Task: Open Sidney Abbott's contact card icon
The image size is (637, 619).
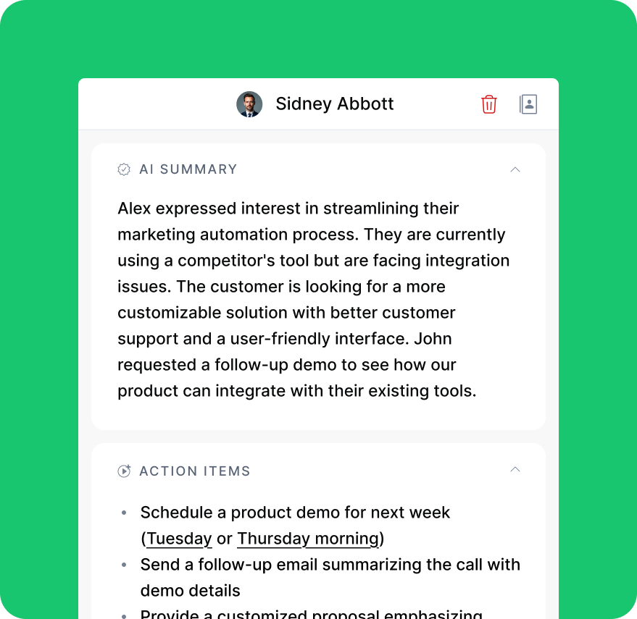Action: [x=528, y=104]
